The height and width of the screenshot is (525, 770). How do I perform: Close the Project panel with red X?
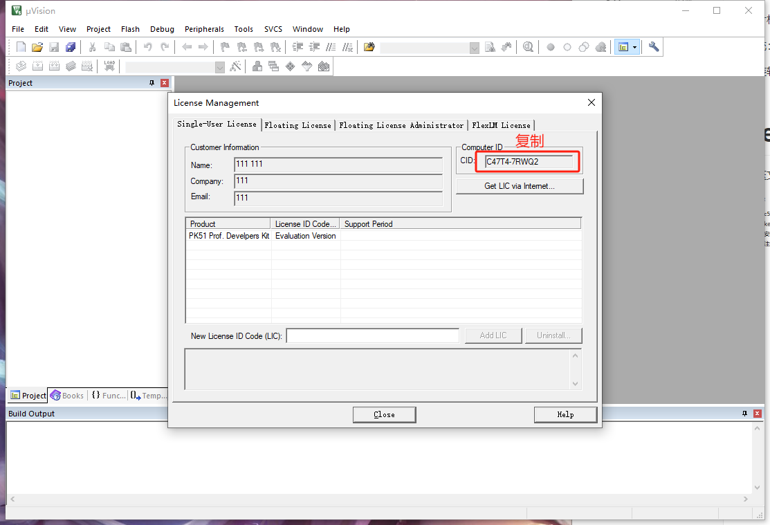point(165,83)
